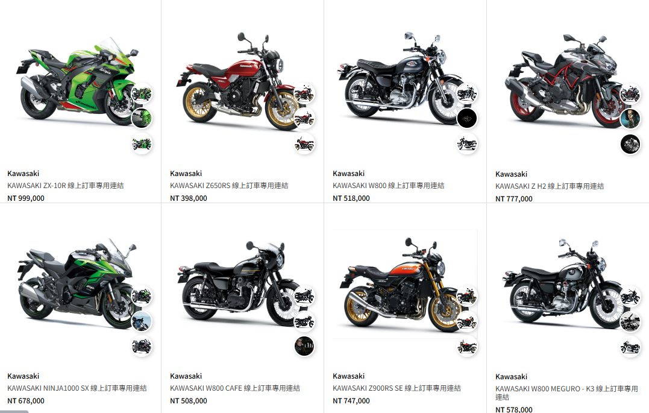Select top circular thumbnail beside ZX-10R

pos(142,93)
